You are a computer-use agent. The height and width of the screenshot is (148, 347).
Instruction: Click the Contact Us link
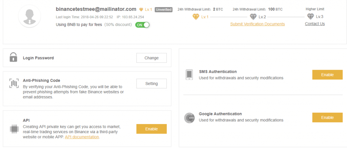pyautogui.click(x=315, y=24)
